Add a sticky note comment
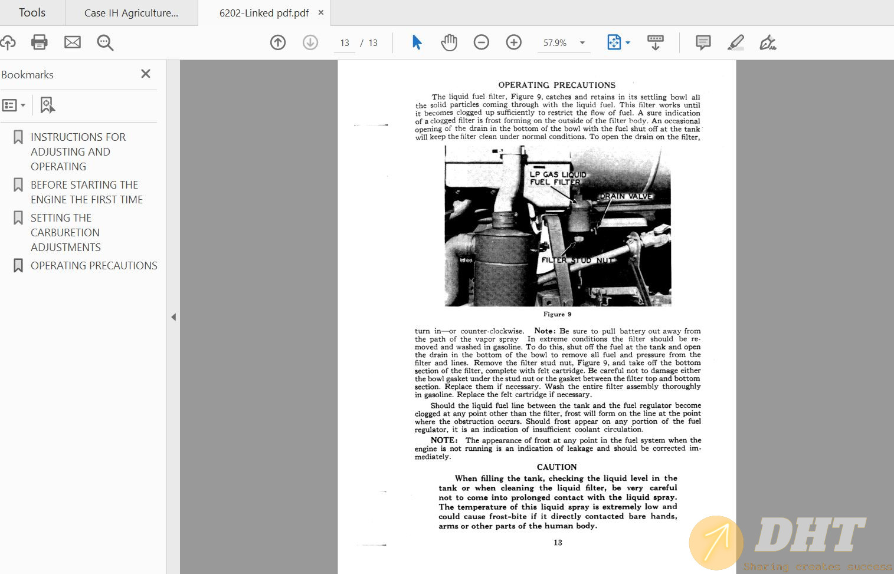 click(703, 42)
